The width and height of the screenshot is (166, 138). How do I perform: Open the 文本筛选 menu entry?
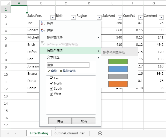(70, 57)
